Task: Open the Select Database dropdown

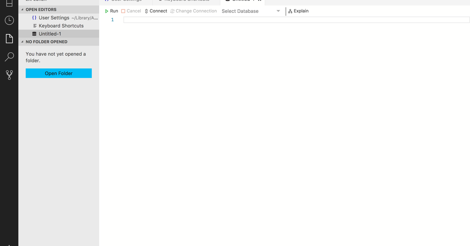Action: click(x=251, y=11)
